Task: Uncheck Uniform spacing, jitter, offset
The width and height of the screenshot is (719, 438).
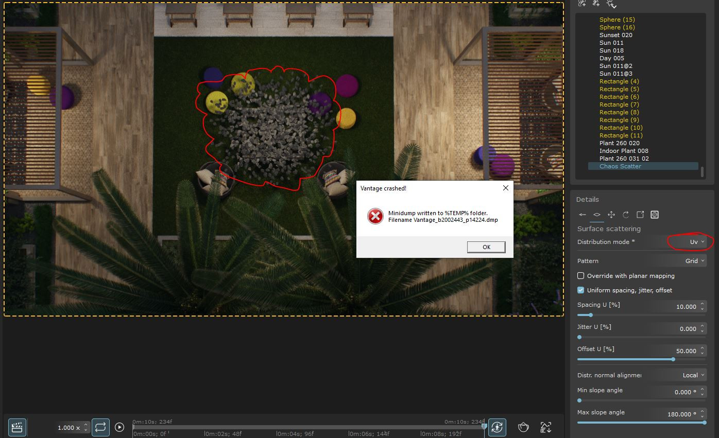Action: [580, 290]
